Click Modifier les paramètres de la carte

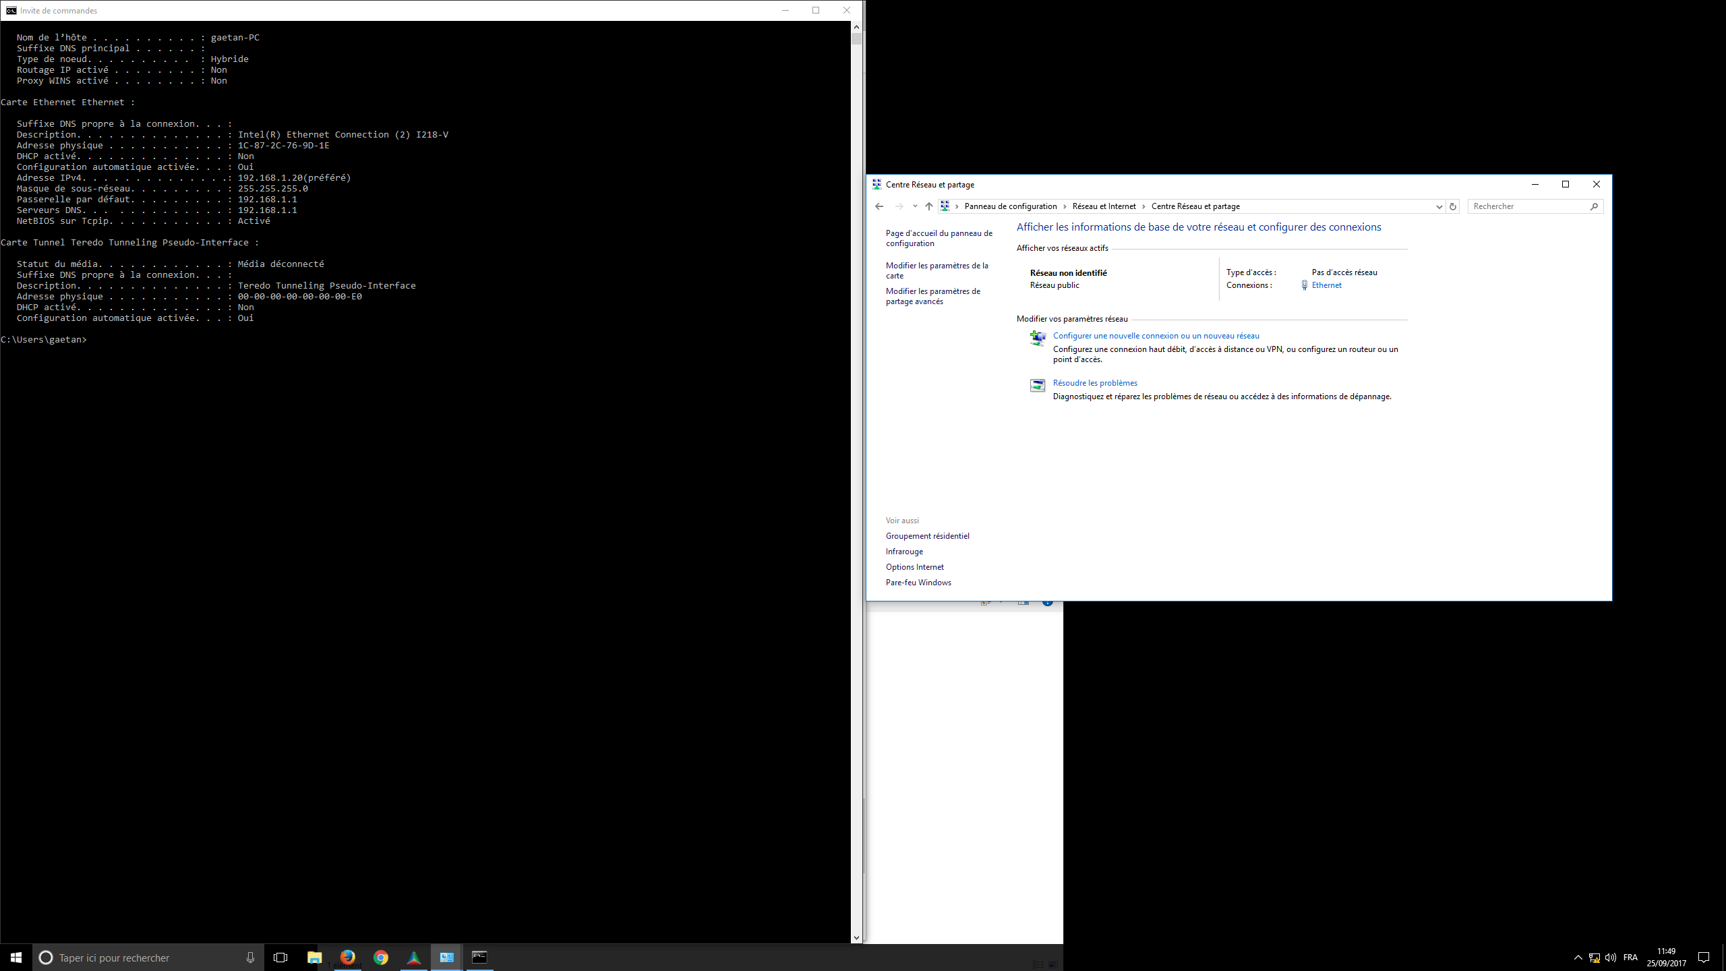(x=936, y=270)
